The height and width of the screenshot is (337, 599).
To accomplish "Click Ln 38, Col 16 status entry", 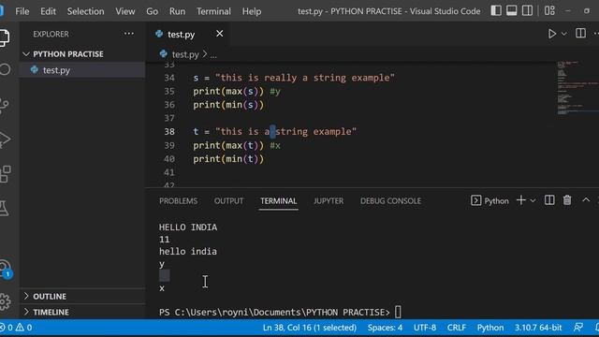I will (x=310, y=328).
